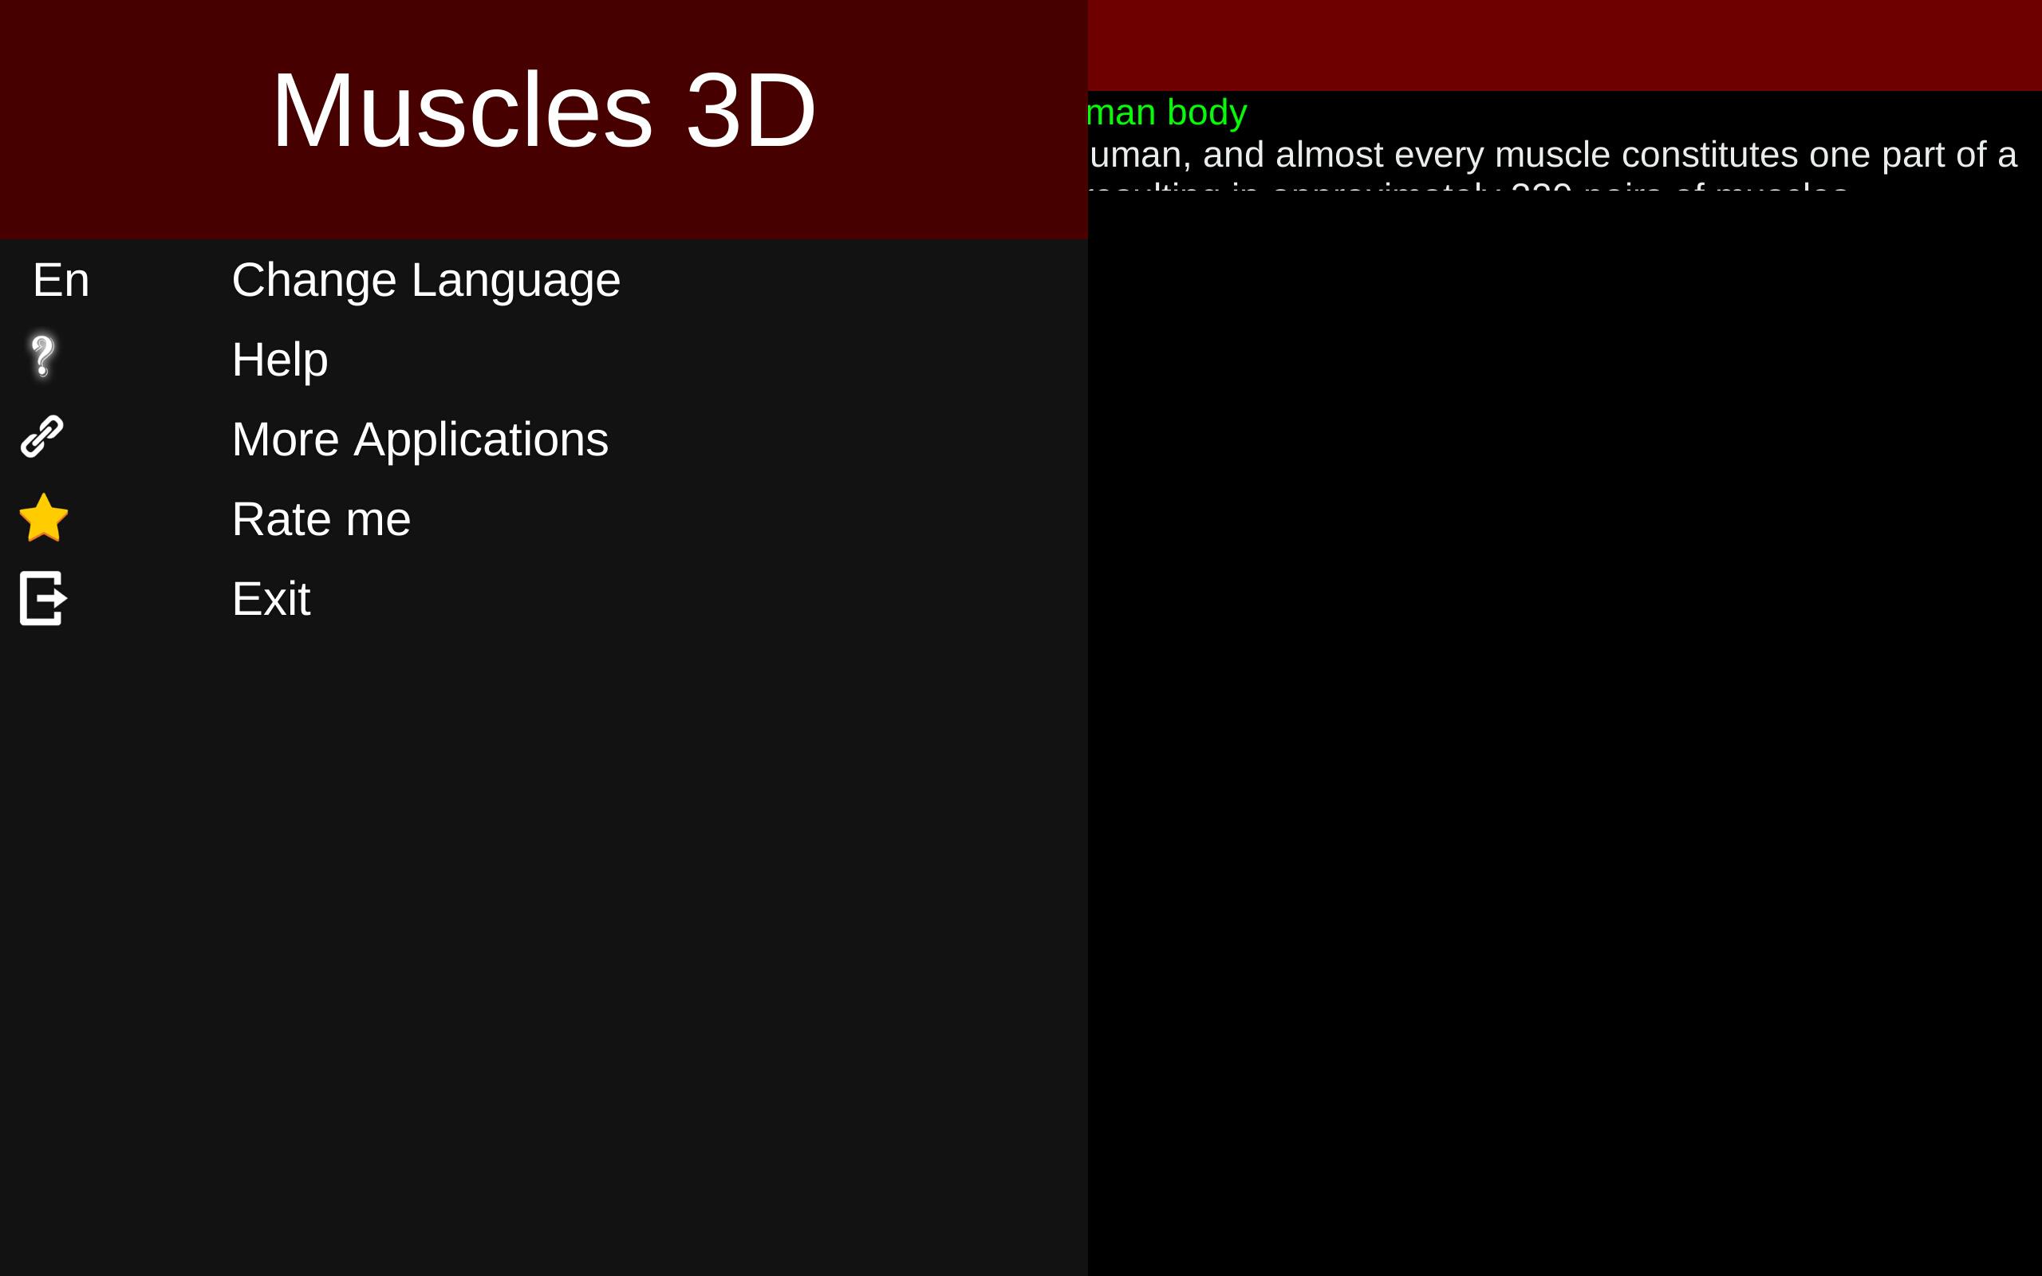Click the chain link icon
The height and width of the screenshot is (1276, 2042).
[42, 436]
